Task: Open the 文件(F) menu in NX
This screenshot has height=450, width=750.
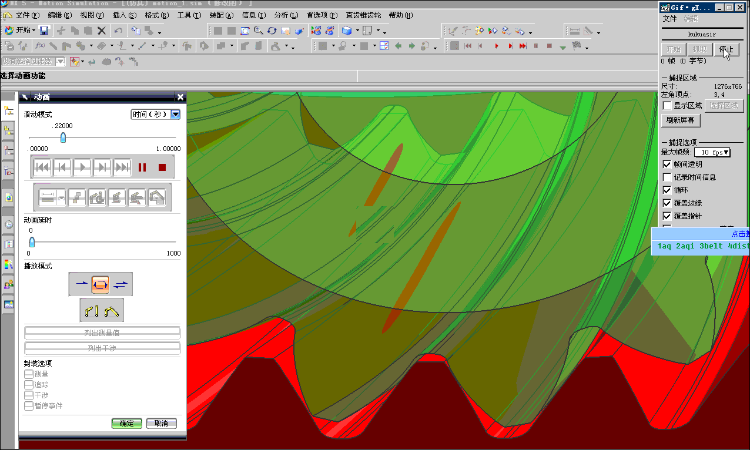Action: coord(28,15)
